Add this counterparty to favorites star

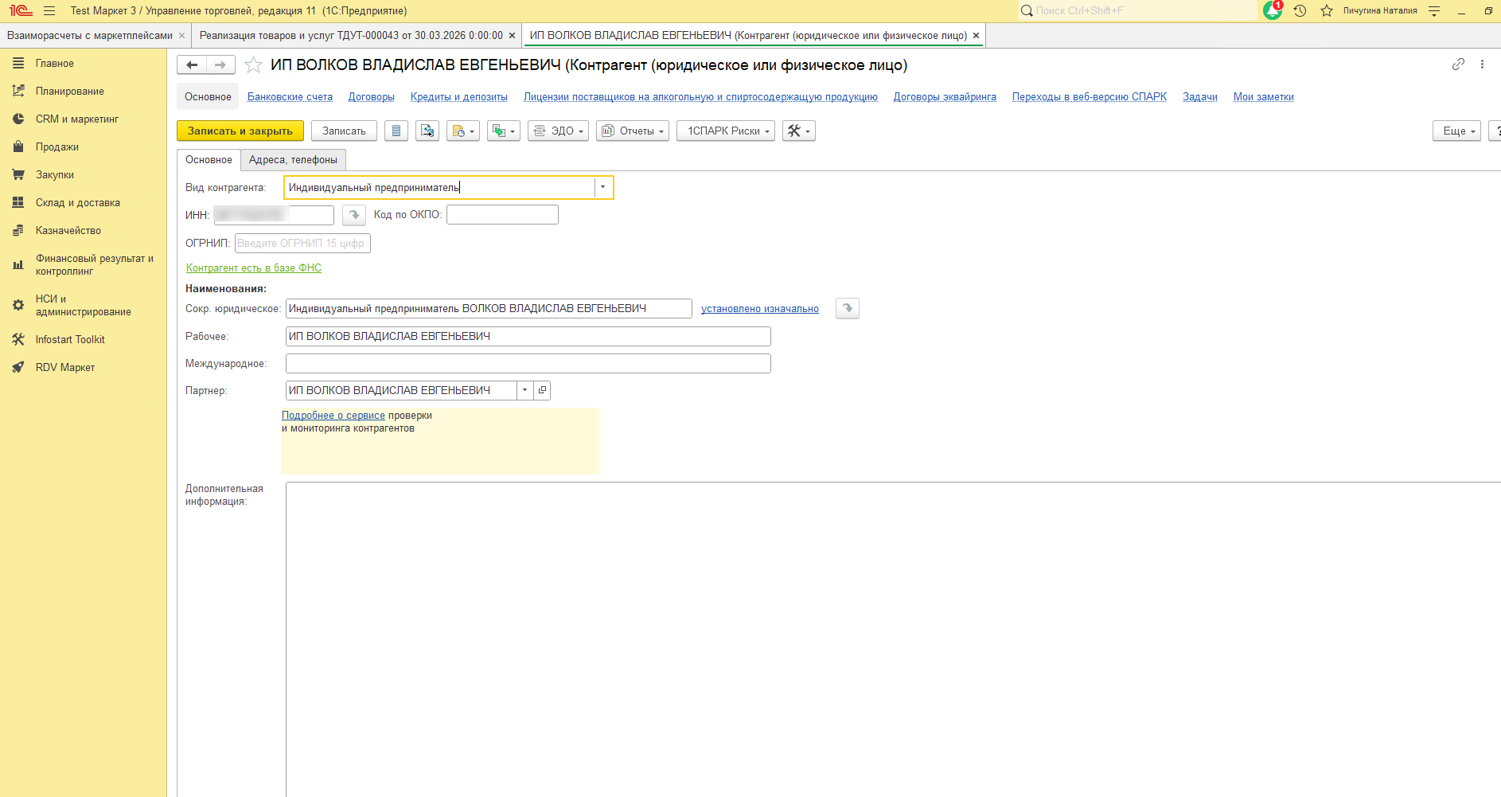point(253,65)
